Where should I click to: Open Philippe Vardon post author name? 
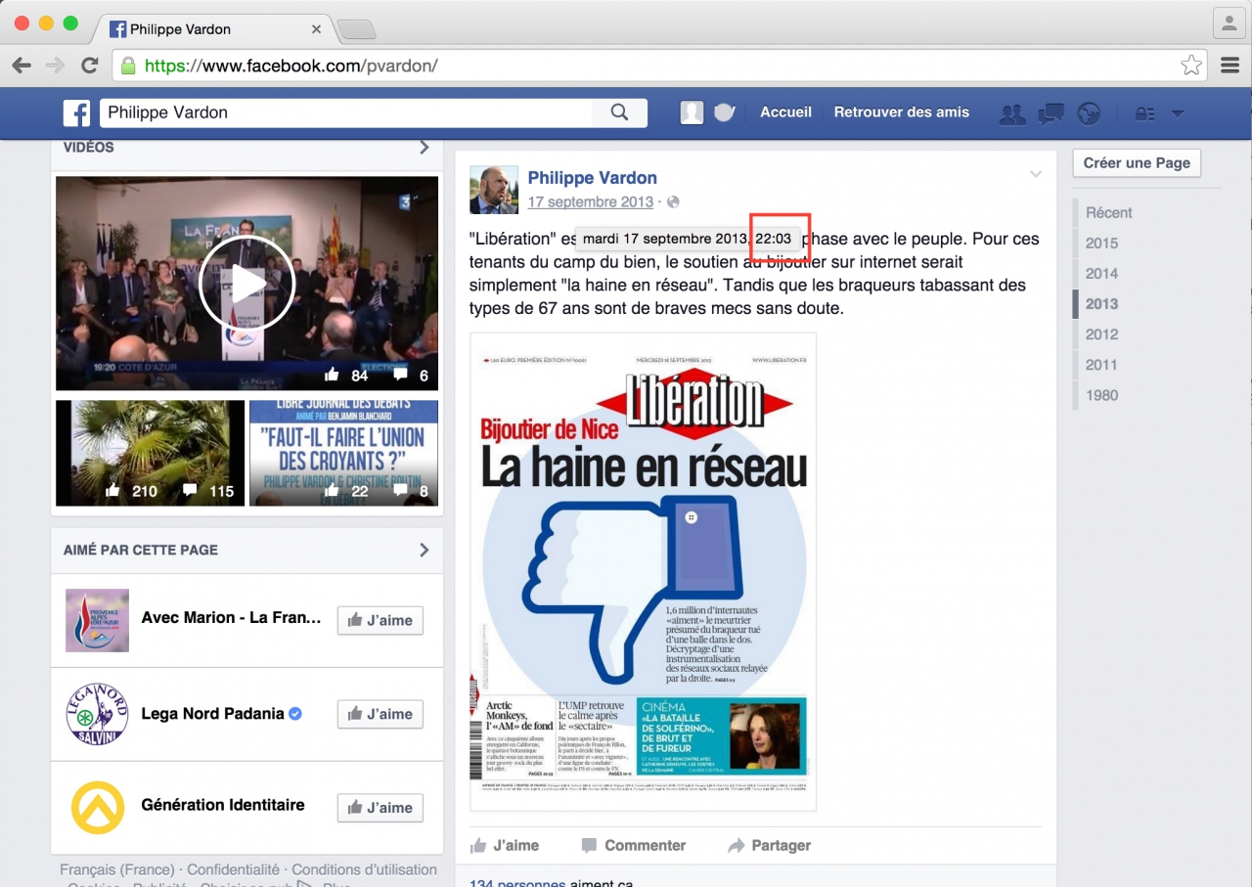pyautogui.click(x=593, y=178)
